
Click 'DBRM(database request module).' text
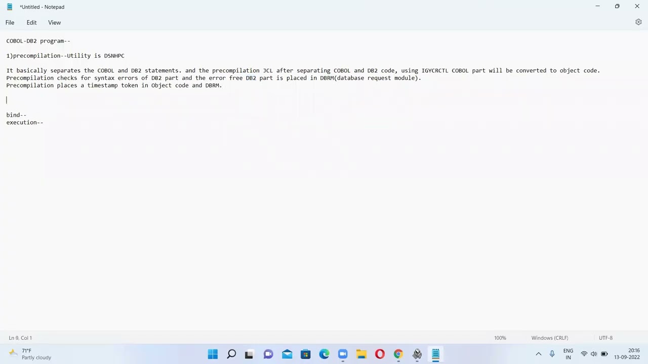point(371,78)
